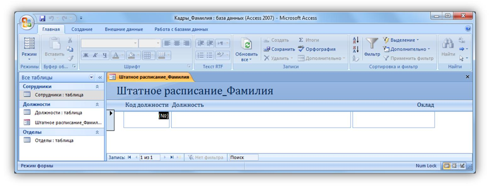The width and height of the screenshot is (490, 186).
Task: Toggle underline Ч formatting
Action: pos(105,56)
